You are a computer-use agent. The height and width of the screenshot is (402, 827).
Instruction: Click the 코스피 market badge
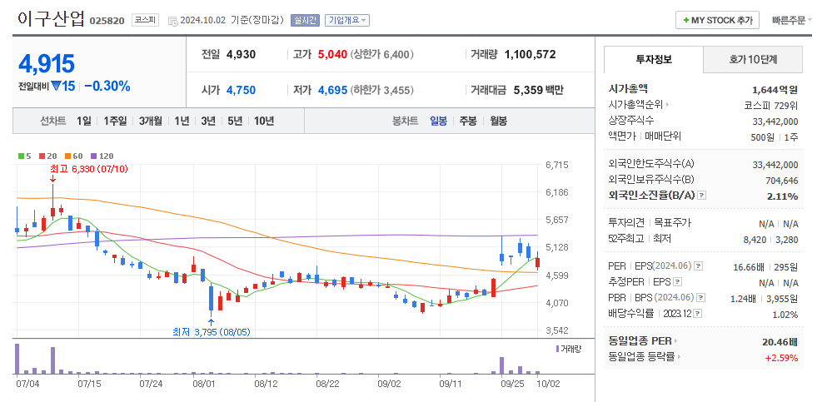coord(145,21)
